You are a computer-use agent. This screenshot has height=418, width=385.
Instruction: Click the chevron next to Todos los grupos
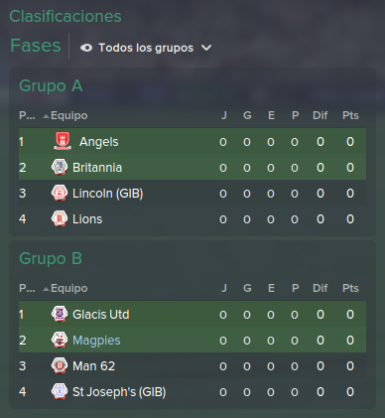coord(206,48)
